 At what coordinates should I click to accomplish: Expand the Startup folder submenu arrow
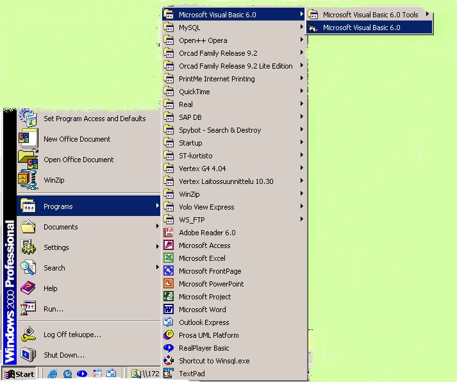point(302,142)
